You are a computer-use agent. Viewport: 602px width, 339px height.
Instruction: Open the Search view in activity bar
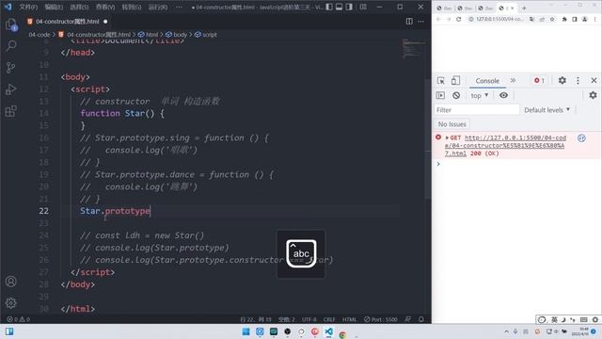tap(11, 46)
